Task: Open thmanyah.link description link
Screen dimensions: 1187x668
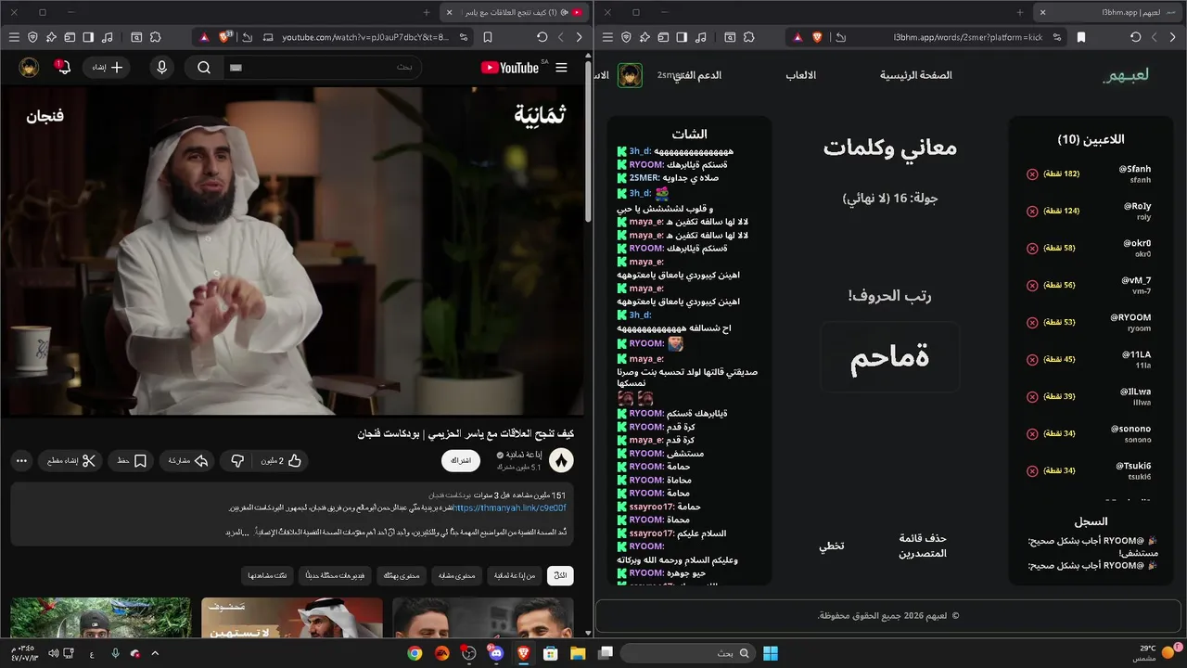Action: (x=509, y=508)
